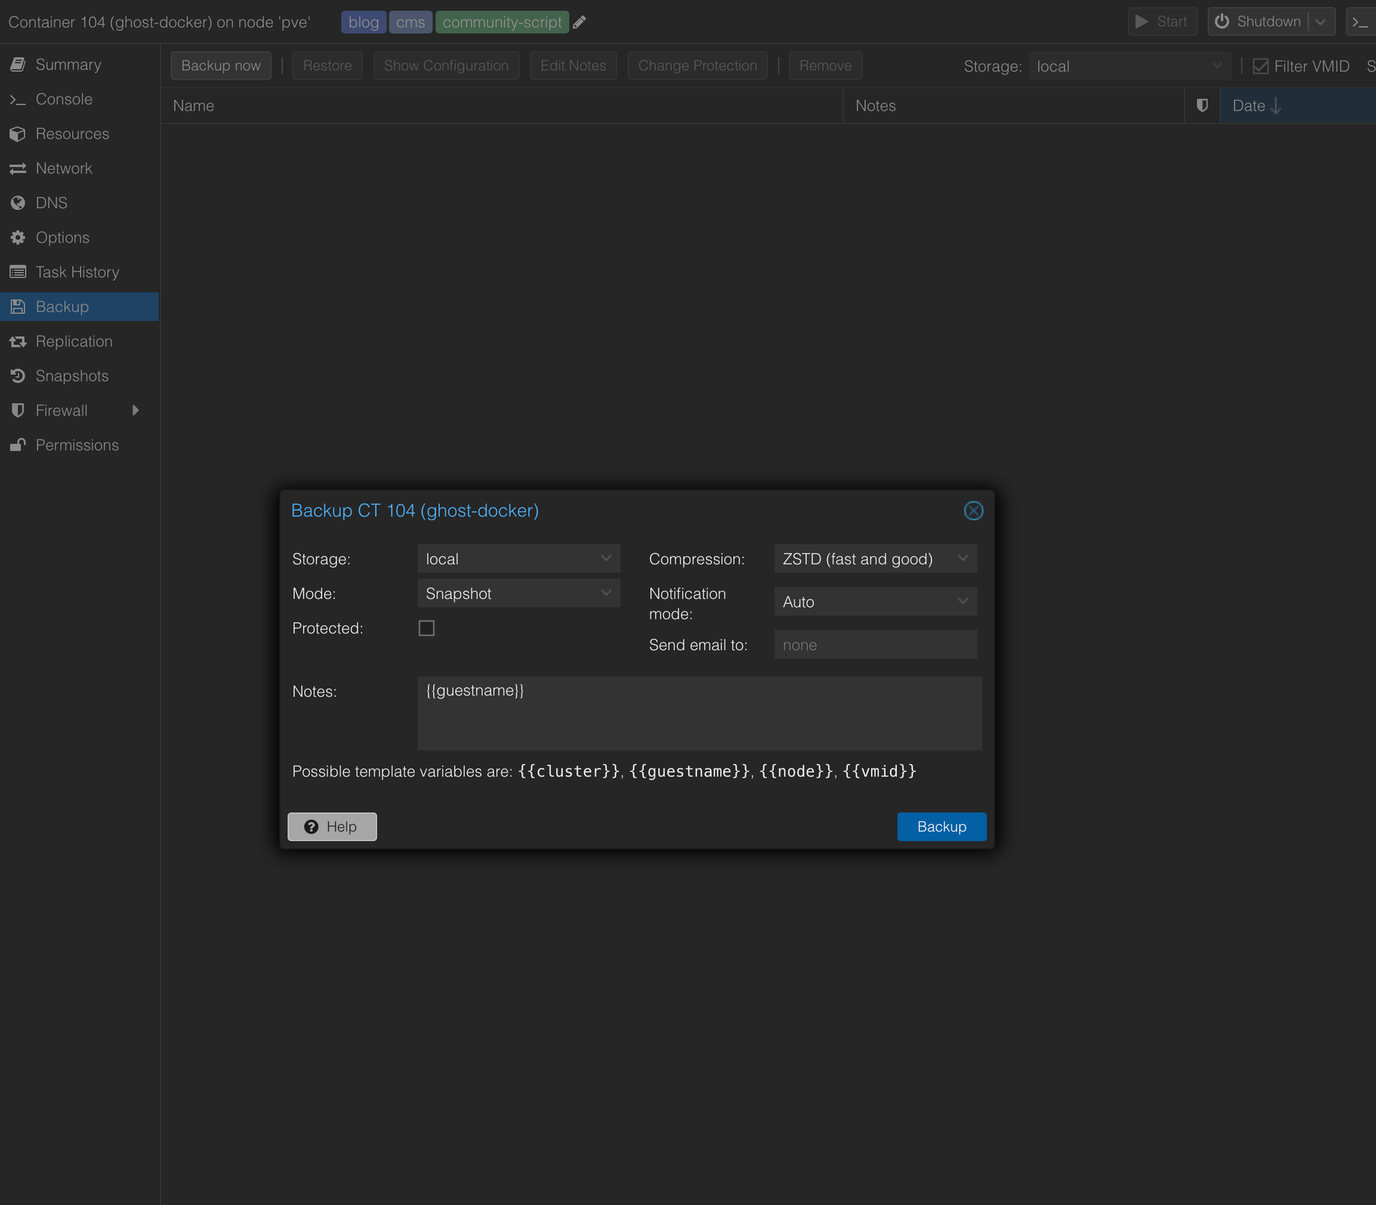Image resolution: width=1376 pixels, height=1205 pixels.
Task: Open the Summary tab
Action: point(68,65)
